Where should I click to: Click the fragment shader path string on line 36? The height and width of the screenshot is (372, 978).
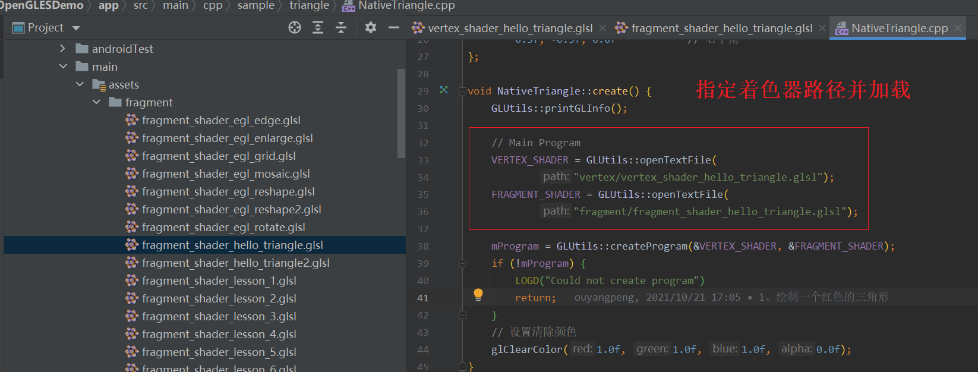pyautogui.click(x=711, y=212)
